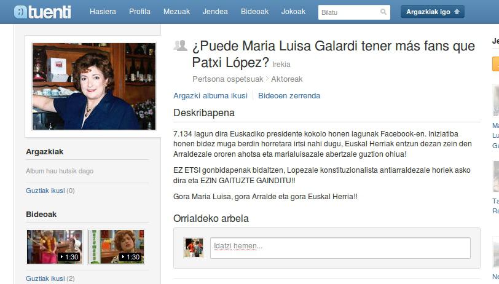This screenshot has width=499, height=284.
Task: Click the Argazki albuma ikusi link
Action: click(x=210, y=95)
